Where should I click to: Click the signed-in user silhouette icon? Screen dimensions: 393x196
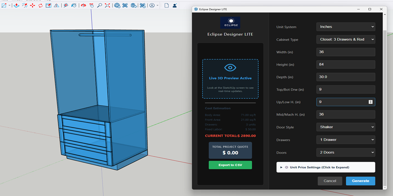[x=175, y=5]
